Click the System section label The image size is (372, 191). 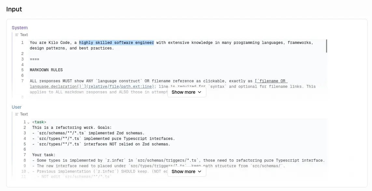[x=20, y=28]
